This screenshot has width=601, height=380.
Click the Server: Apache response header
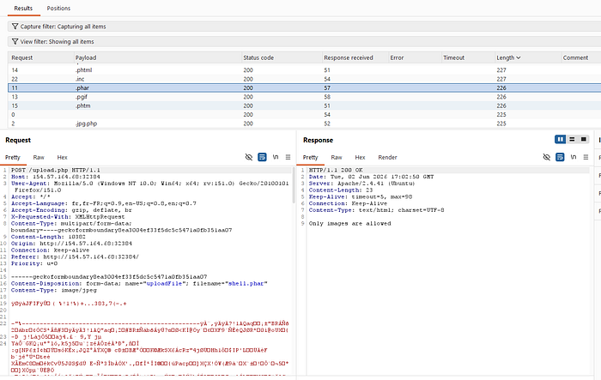tap(361, 184)
